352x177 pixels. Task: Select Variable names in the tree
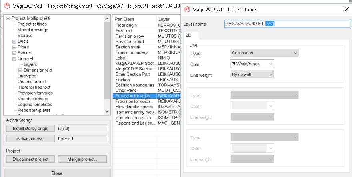click(x=33, y=99)
